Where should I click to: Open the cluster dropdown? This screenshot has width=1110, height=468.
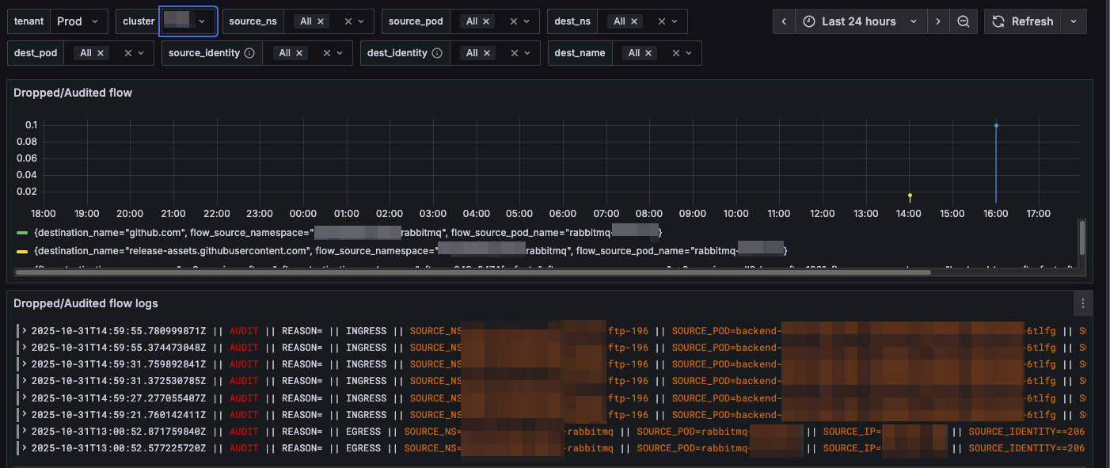[x=188, y=21]
